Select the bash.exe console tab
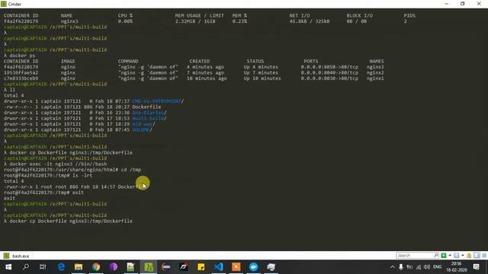The height and width of the screenshot is (274, 488). click(x=17, y=256)
